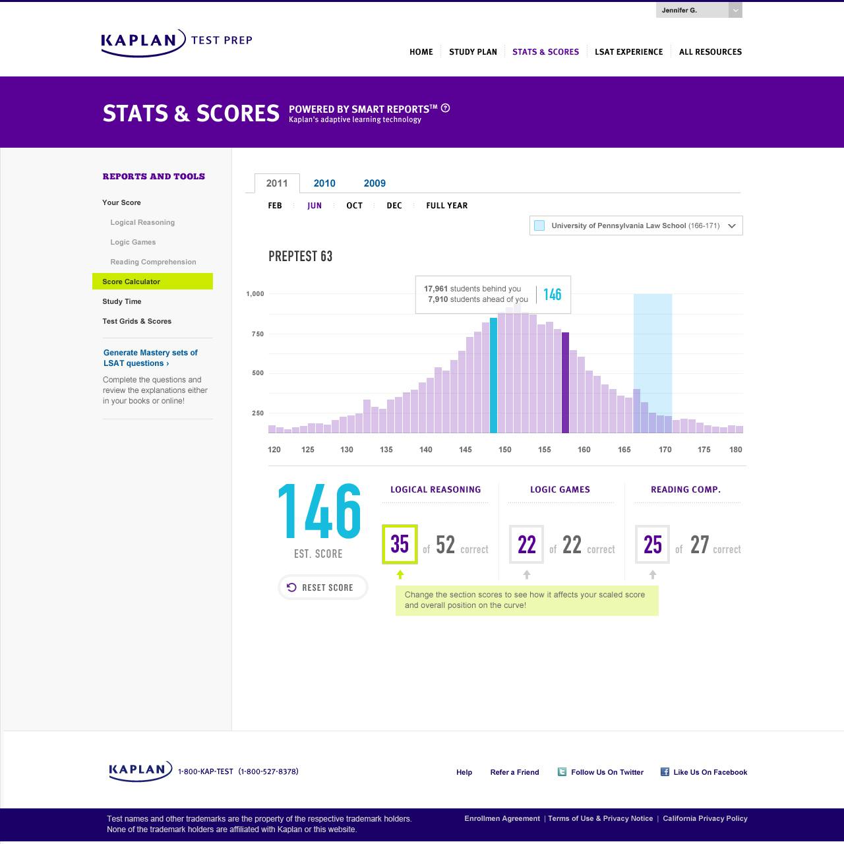
Task: Click the RESET SCORE button
Action: point(323,588)
